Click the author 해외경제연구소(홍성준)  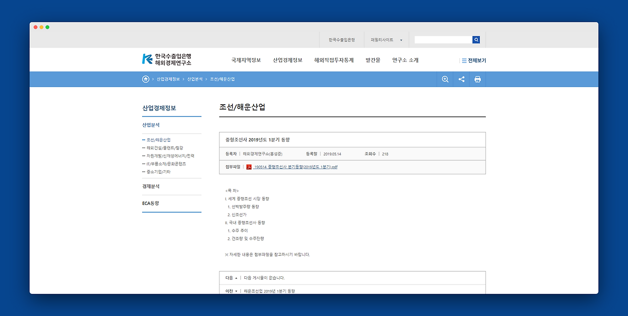coord(262,154)
